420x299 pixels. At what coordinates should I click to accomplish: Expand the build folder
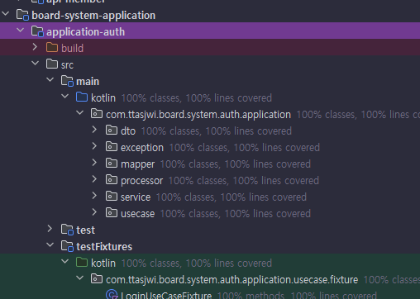[35, 47]
